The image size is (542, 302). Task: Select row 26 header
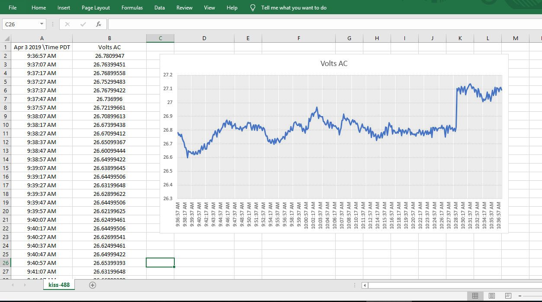6,263
